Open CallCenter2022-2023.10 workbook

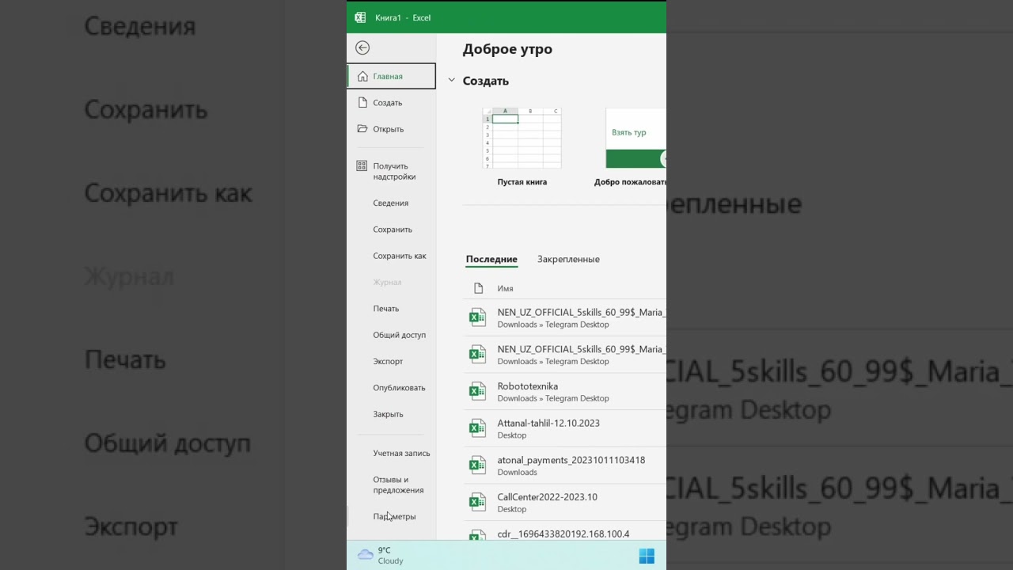565,502
